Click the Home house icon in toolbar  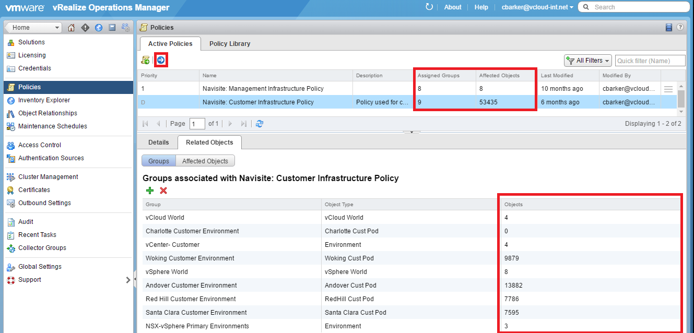point(72,28)
